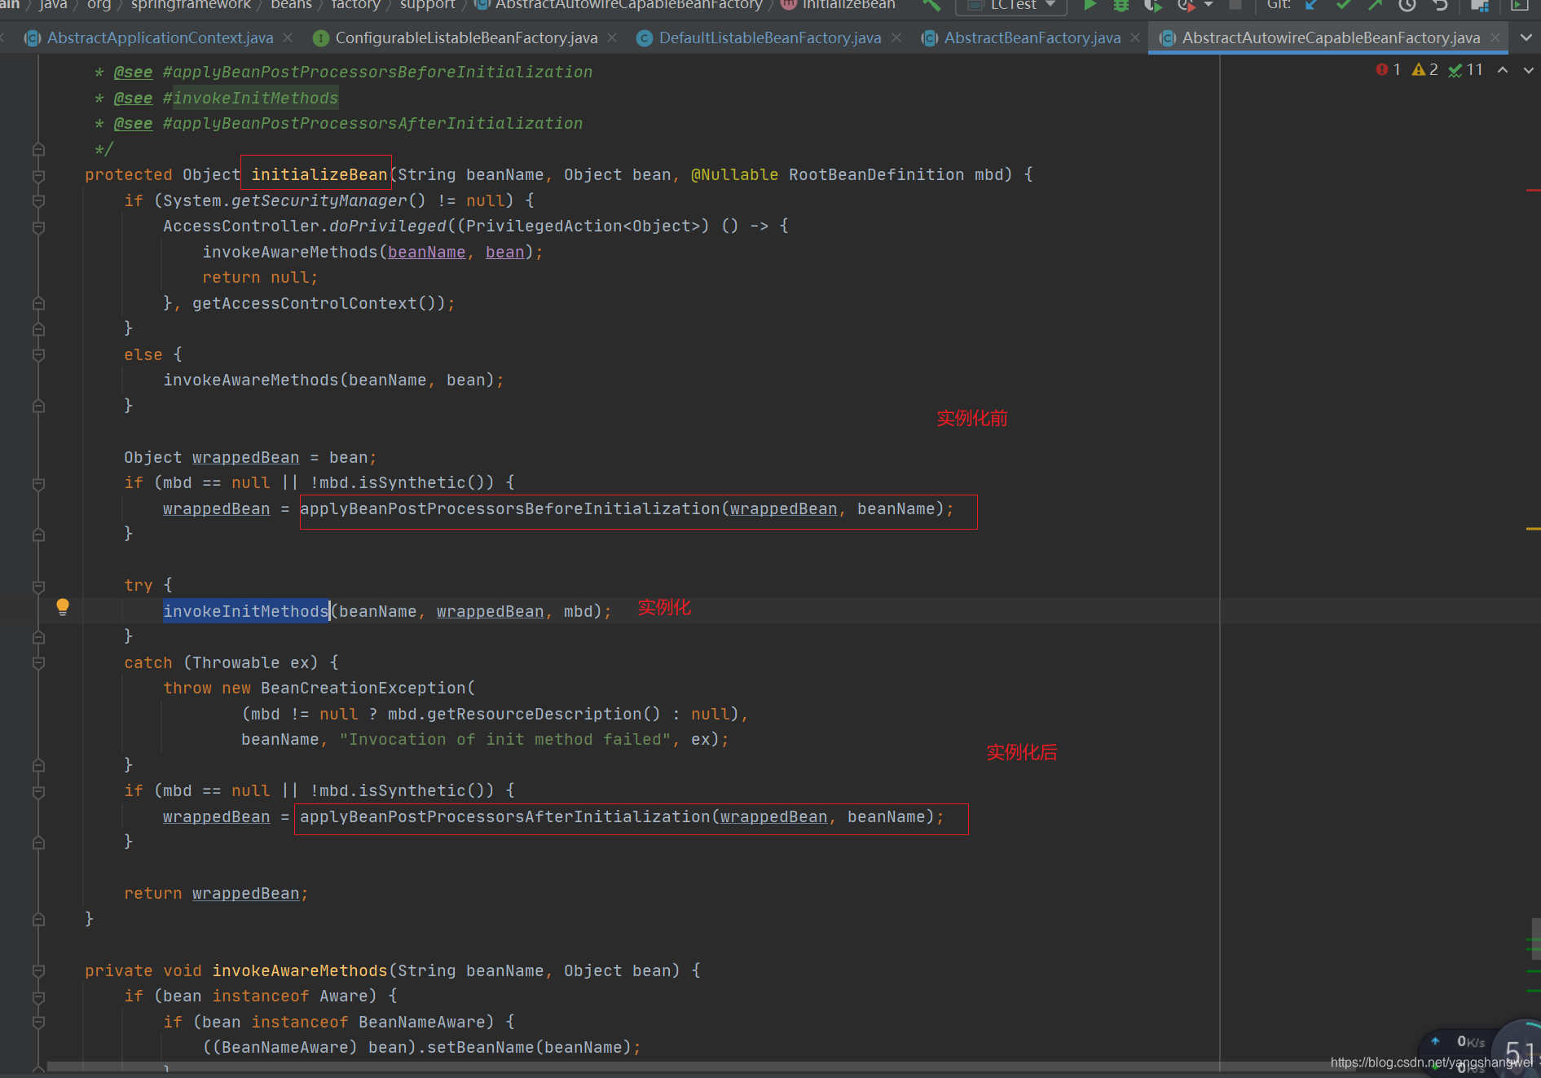Click the beans breadcrumb

(291, 5)
